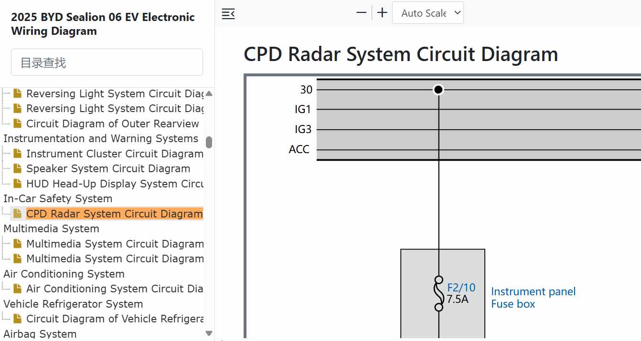
Task: Click document icon beside Vehicle Refrigerator entry
Action: click(18, 319)
